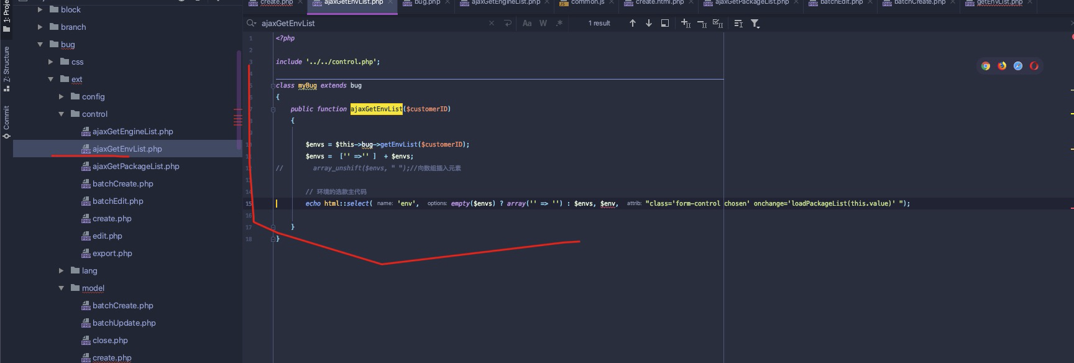This screenshot has width=1074, height=363.
Task: Click the new line icon in find bar
Action: (508, 23)
